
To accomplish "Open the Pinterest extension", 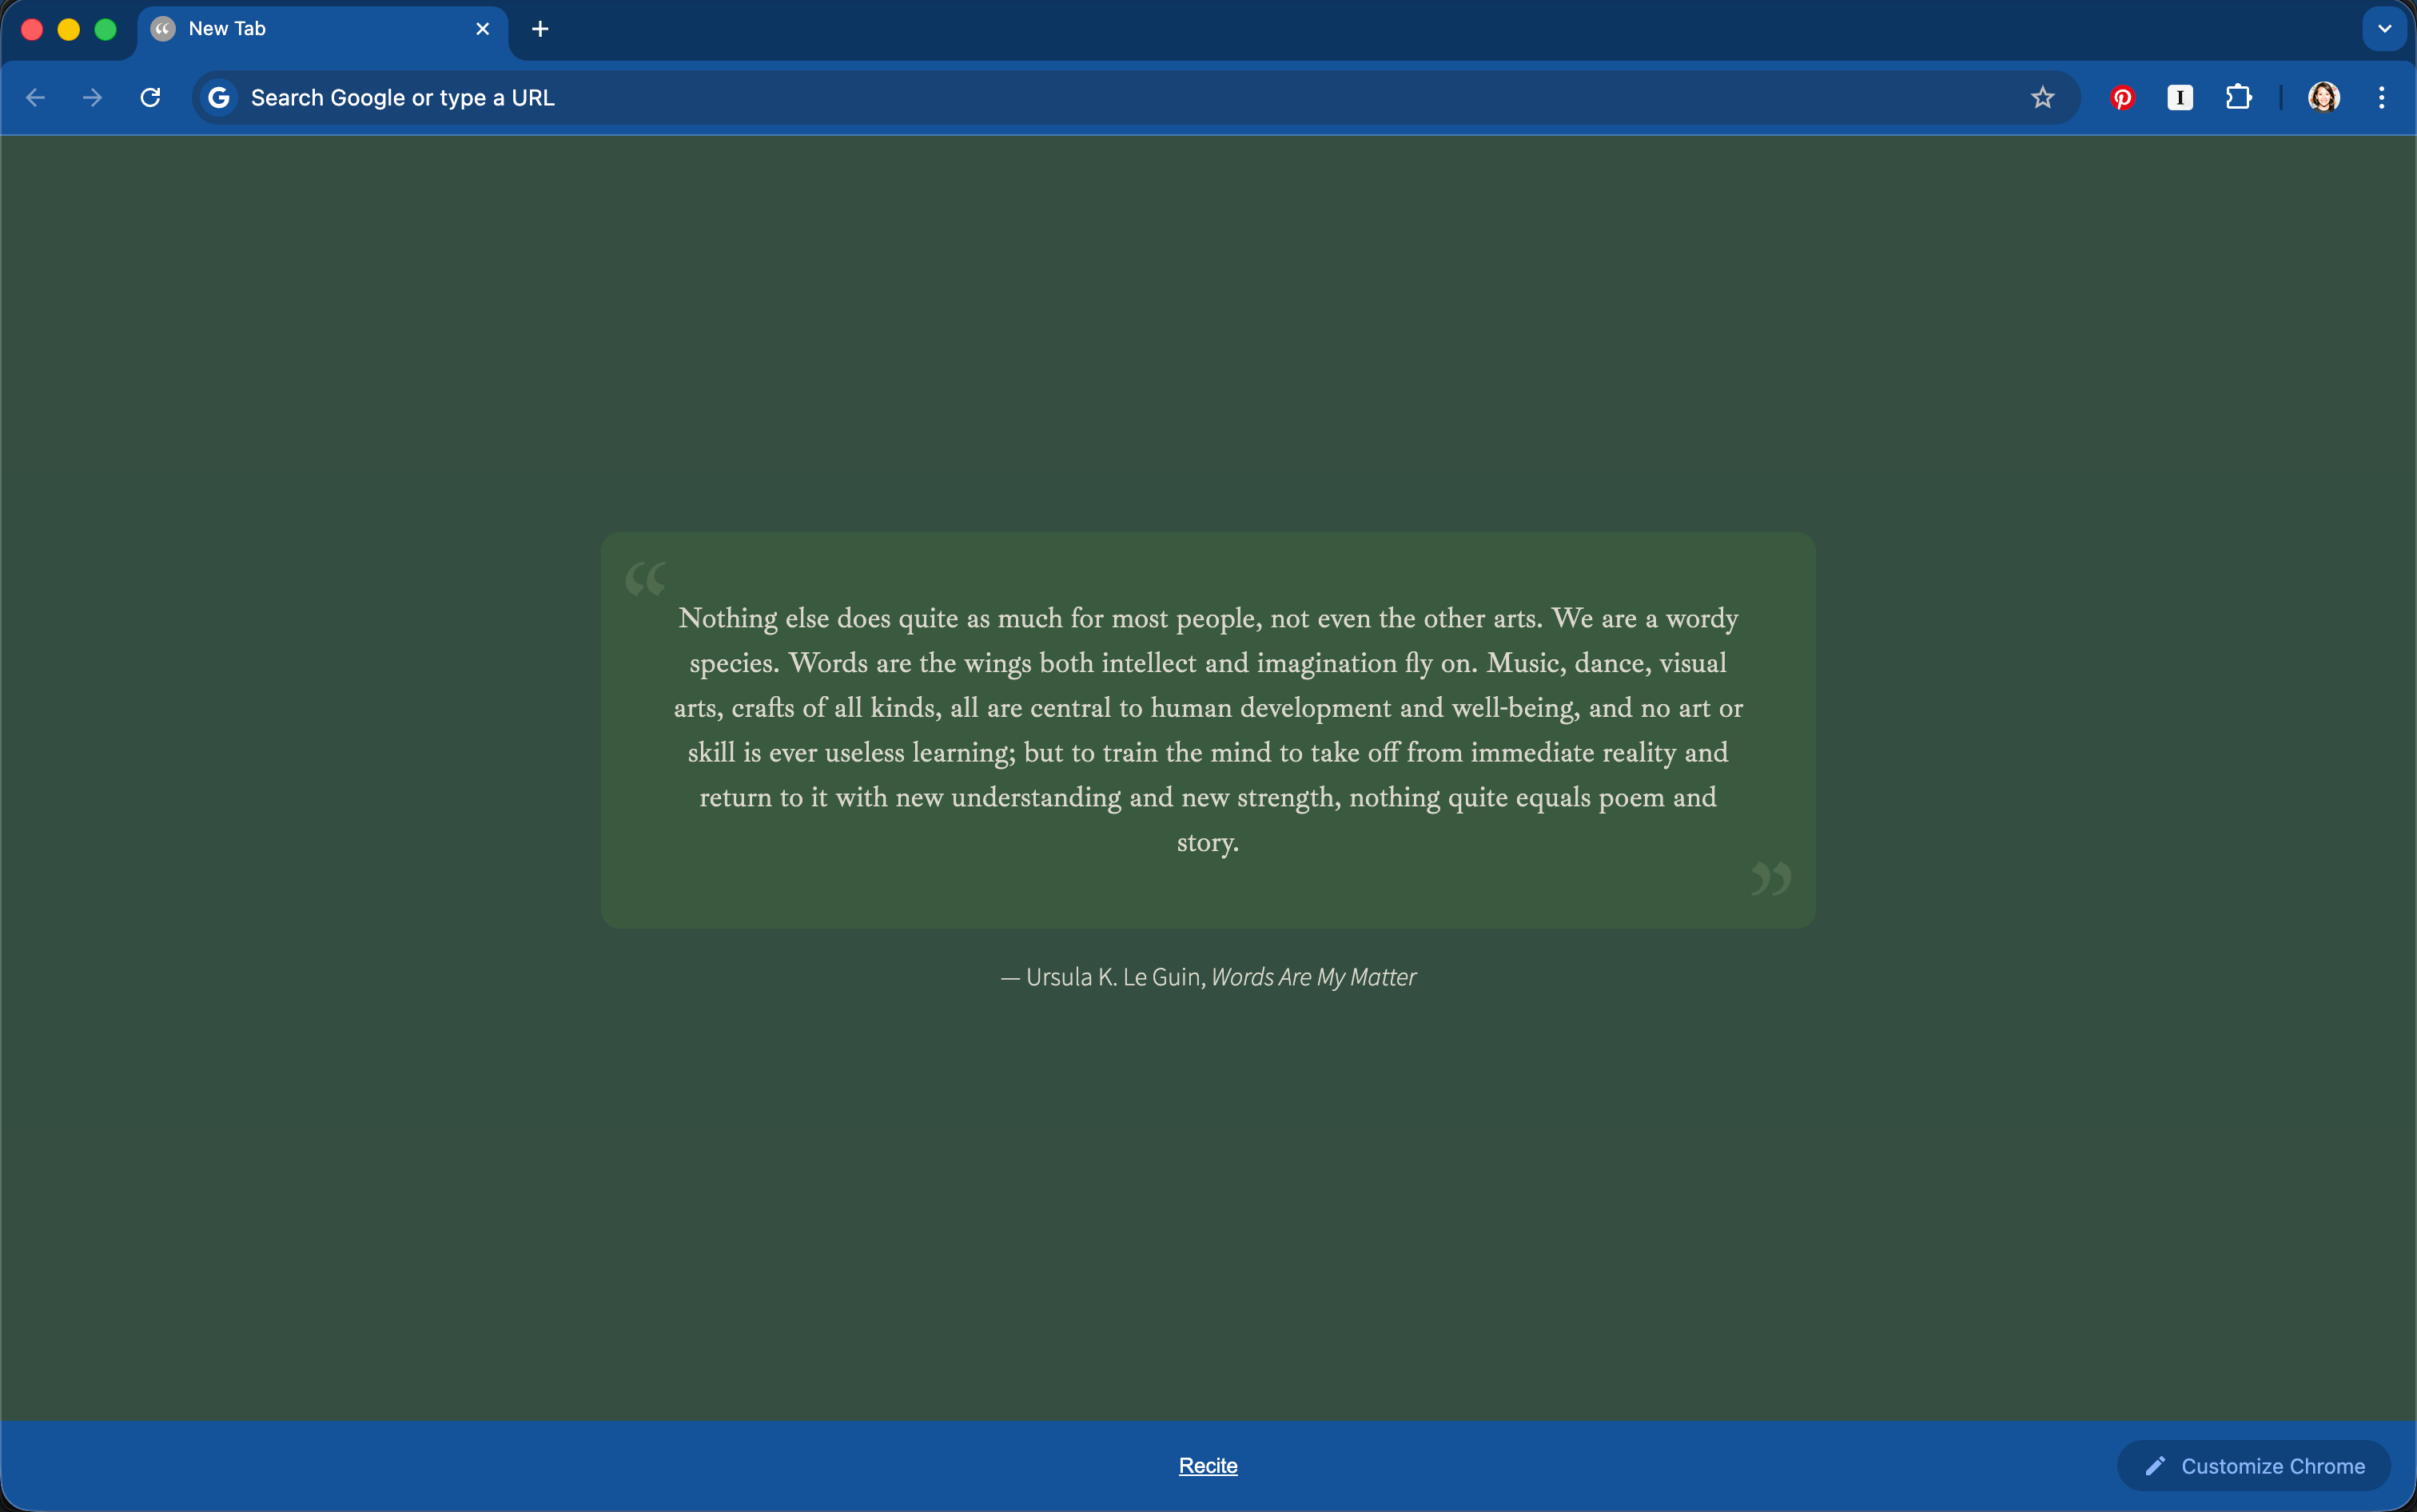I will (2122, 98).
